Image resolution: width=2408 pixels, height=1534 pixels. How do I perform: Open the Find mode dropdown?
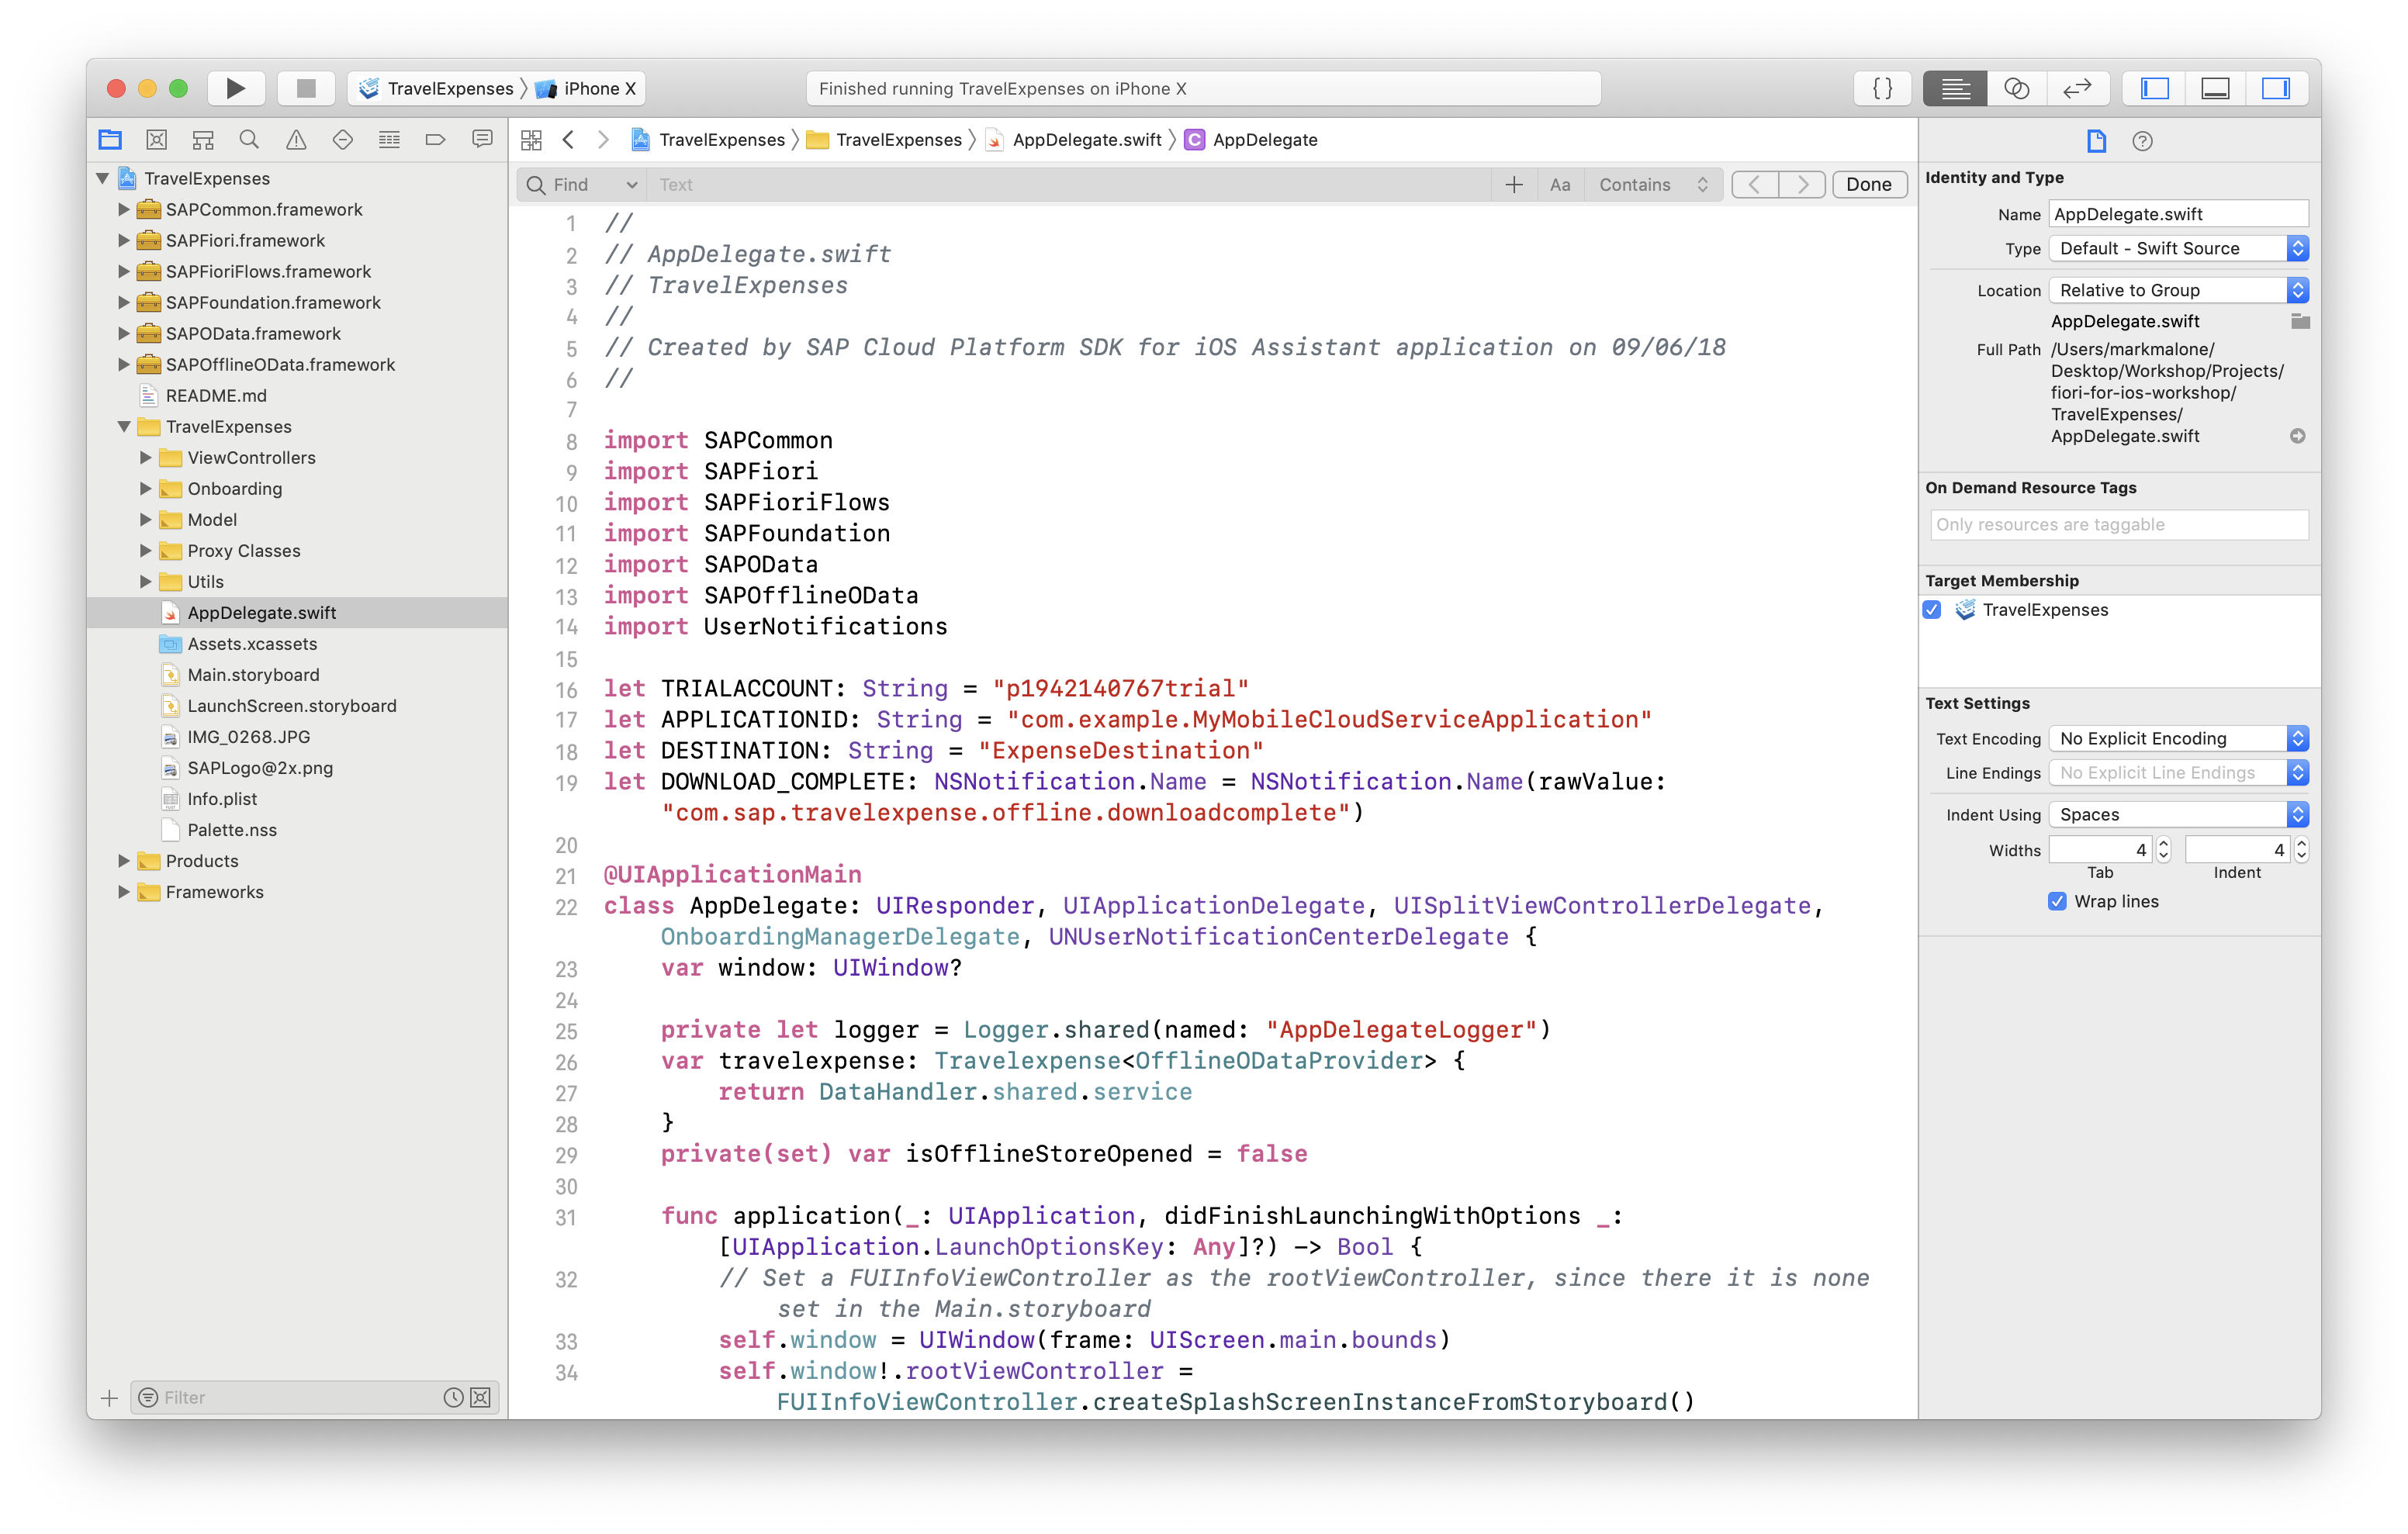[x=582, y=185]
